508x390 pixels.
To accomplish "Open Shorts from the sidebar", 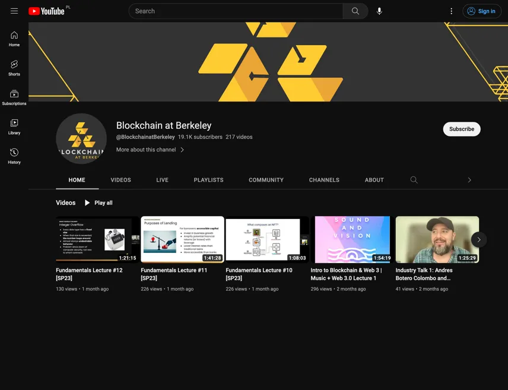I will coord(14,68).
